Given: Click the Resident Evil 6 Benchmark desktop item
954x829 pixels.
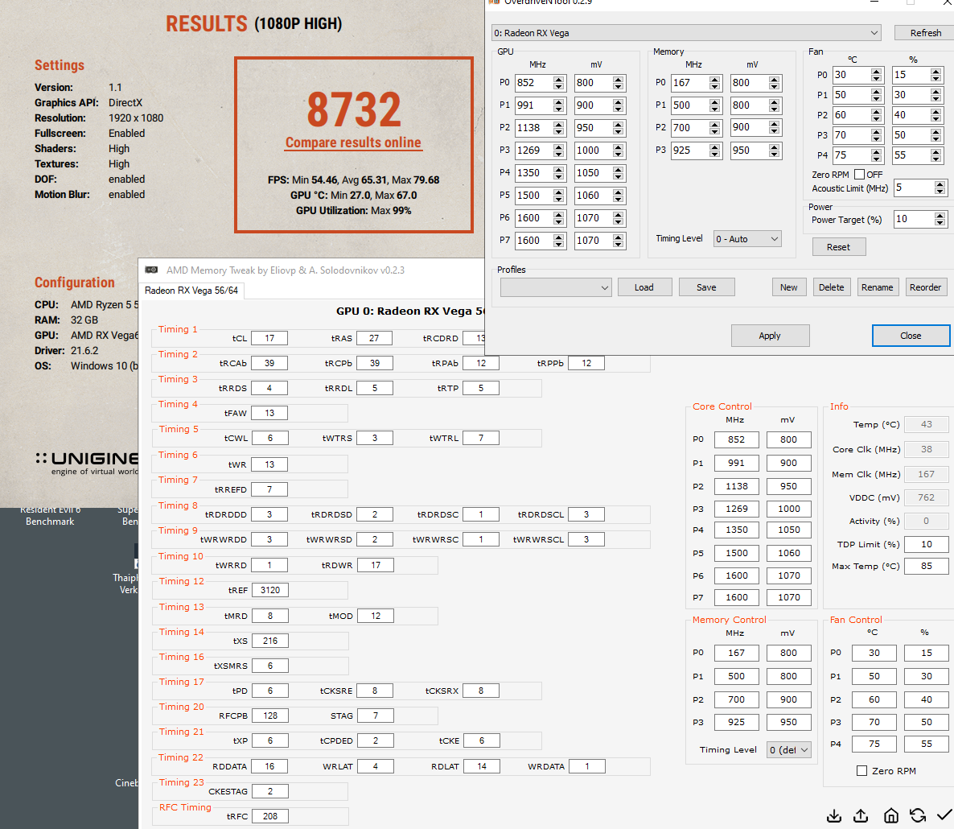Looking at the screenshot, I should [x=50, y=516].
